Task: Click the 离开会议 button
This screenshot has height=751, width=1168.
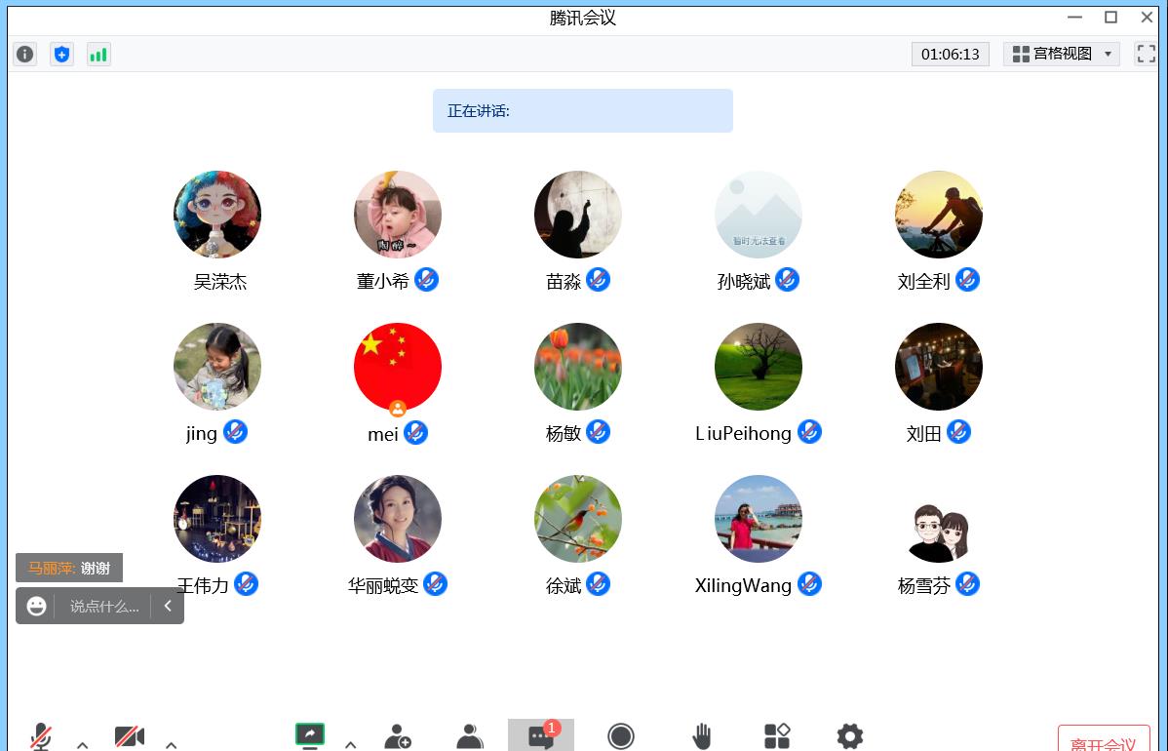Action: pos(1103,742)
